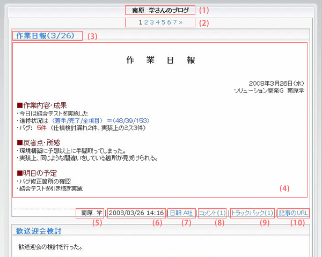Click the red text 5件

(x=42, y=128)
